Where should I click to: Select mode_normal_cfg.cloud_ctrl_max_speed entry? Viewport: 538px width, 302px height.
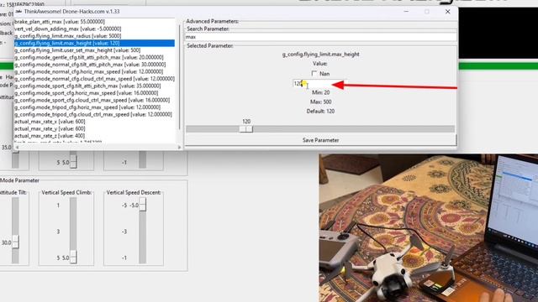click(94, 79)
